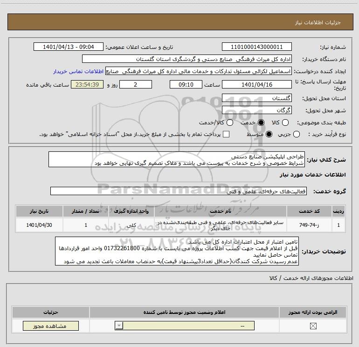Click the مشاهده مجوز button
359x347 pixels.
click(x=51, y=326)
